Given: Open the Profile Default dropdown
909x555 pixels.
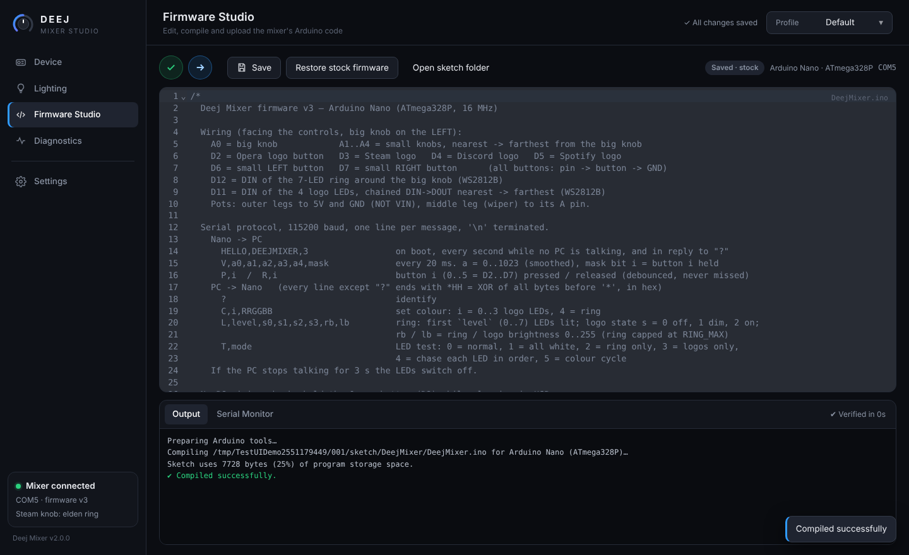Looking at the screenshot, I should pyautogui.click(x=829, y=23).
